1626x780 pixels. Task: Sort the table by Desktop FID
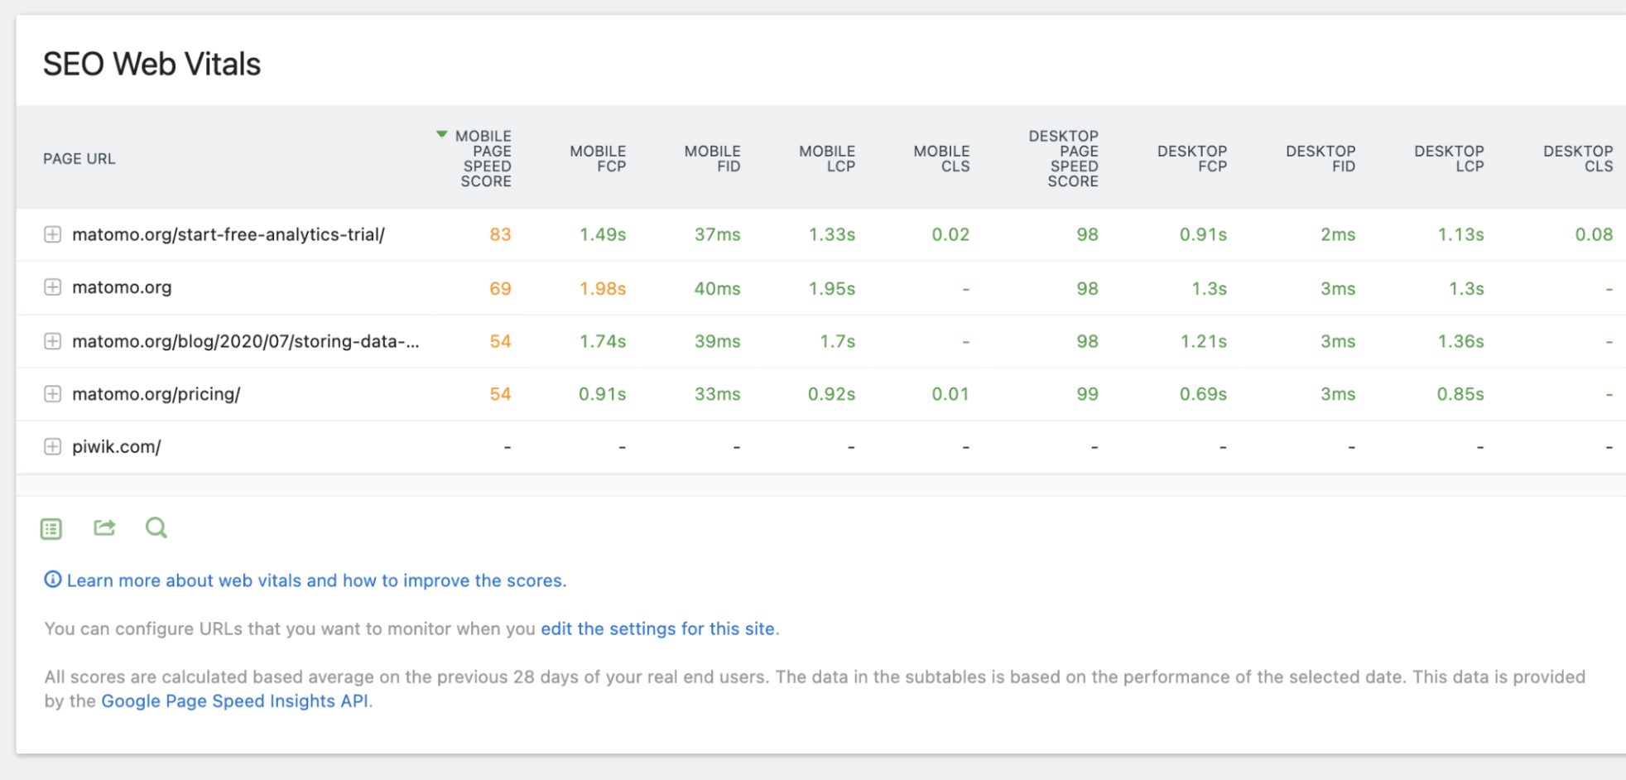coord(1321,158)
